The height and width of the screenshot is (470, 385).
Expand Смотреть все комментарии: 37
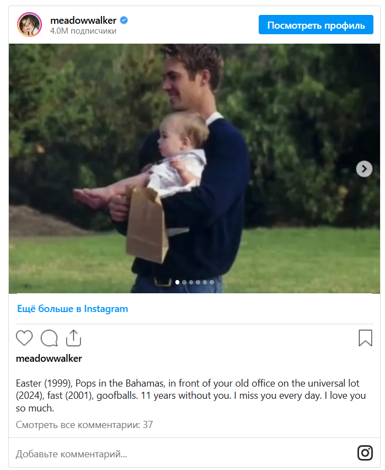(84, 425)
